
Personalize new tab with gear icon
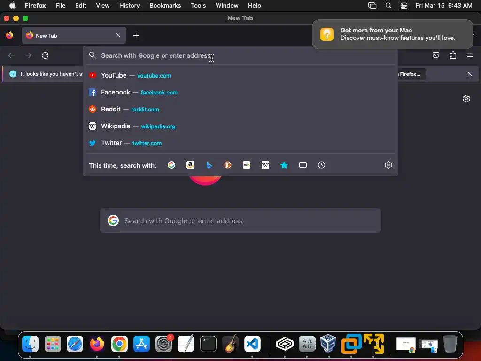coord(466,99)
